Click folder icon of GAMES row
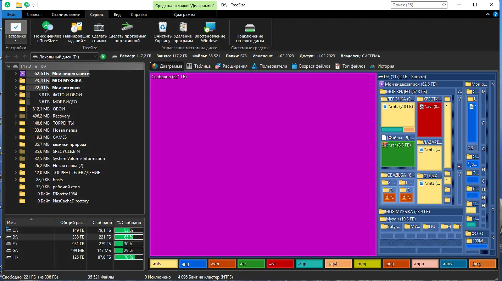The width and height of the screenshot is (502, 281). (x=22, y=137)
